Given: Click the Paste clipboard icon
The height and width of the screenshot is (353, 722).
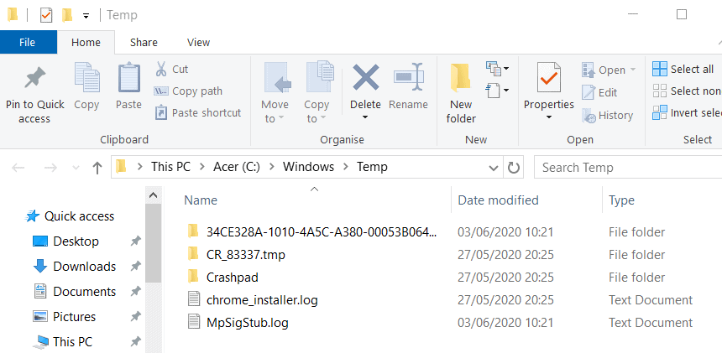Looking at the screenshot, I should click(x=129, y=78).
